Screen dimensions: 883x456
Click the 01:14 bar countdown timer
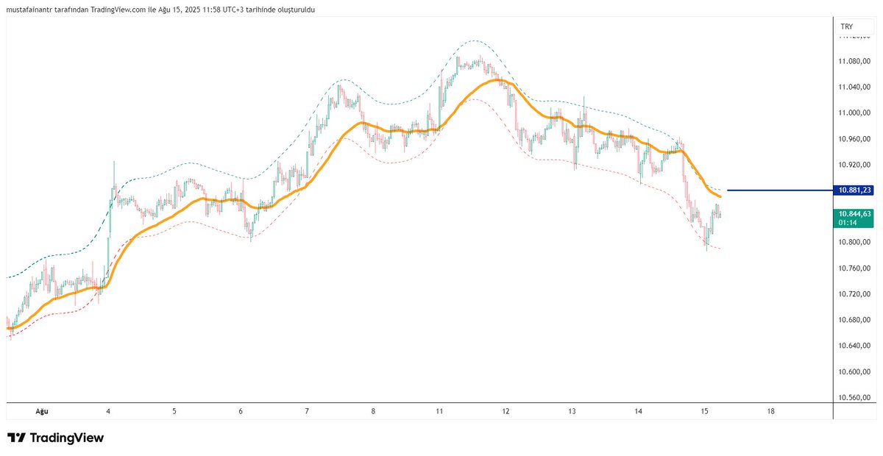[x=846, y=223]
